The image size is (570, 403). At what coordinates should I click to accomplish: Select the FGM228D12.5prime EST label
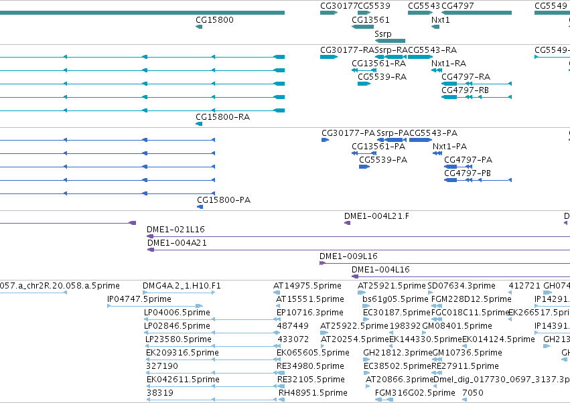[471, 300]
